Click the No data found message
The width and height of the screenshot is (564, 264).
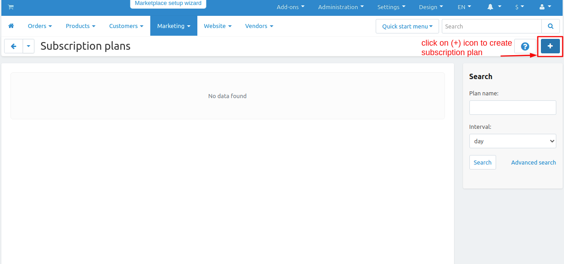point(227,96)
